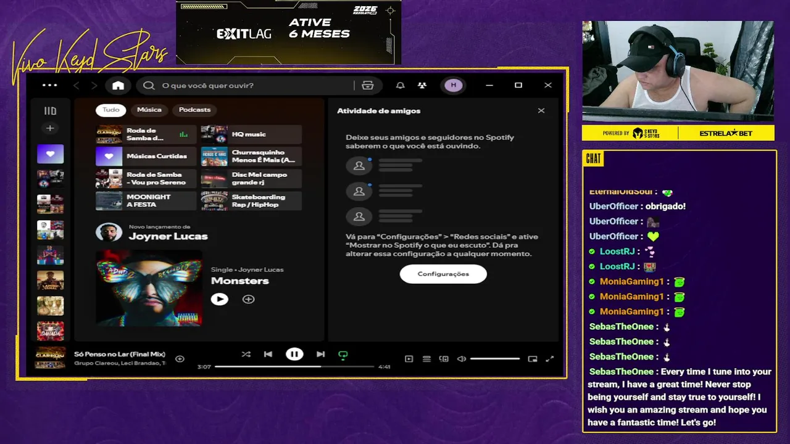This screenshot has width=790, height=444.
Task: Seek in the song progress bar
Action: pyautogui.click(x=294, y=366)
